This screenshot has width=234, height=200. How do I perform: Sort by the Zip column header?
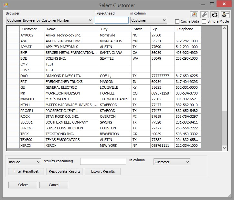point(163,29)
